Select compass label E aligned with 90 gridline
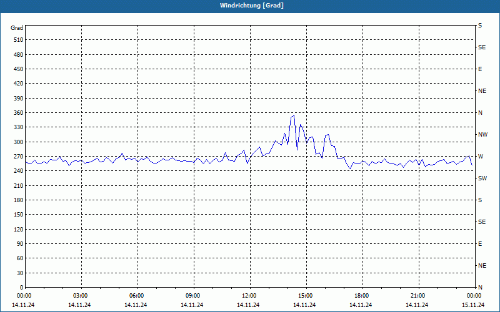The height and width of the screenshot is (312, 500). pos(480,244)
